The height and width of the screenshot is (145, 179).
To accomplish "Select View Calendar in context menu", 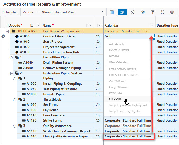I will [x=118, y=62].
